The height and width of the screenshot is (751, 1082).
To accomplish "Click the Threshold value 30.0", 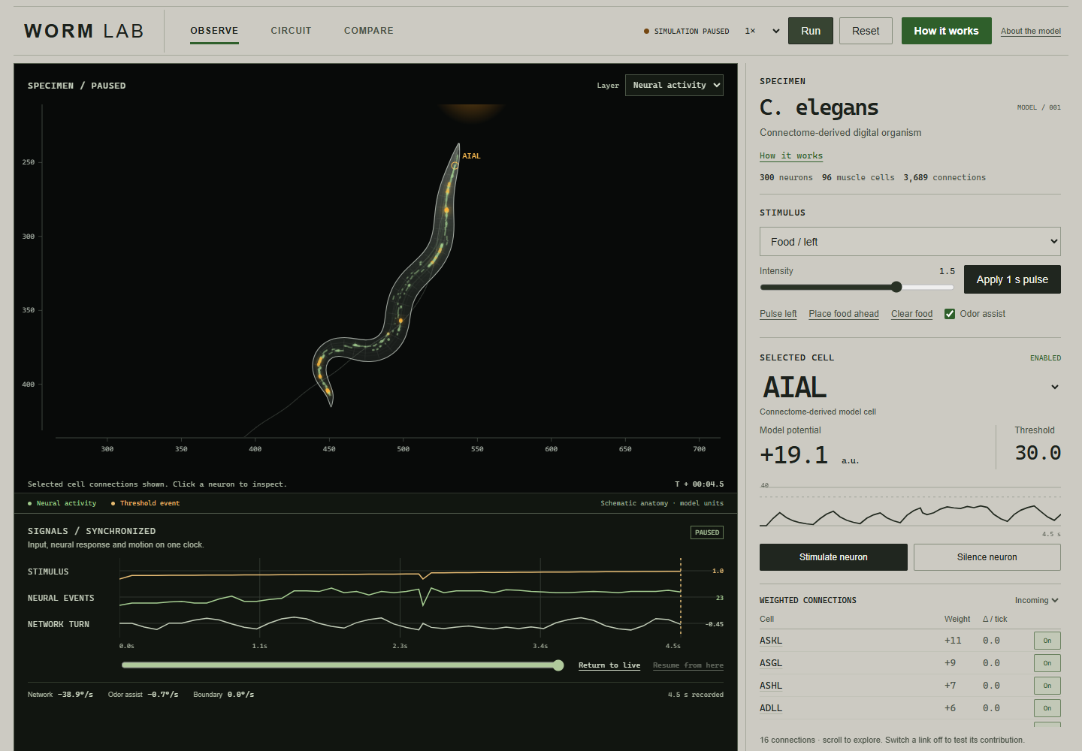I will 1038,453.
